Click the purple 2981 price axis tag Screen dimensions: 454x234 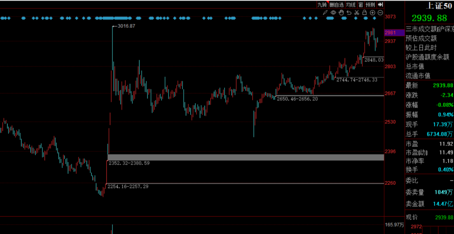pyautogui.click(x=390, y=32)
